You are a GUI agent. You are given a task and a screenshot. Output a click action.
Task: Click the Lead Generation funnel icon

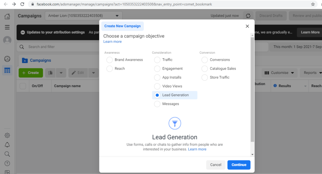[x=175, y=123]
